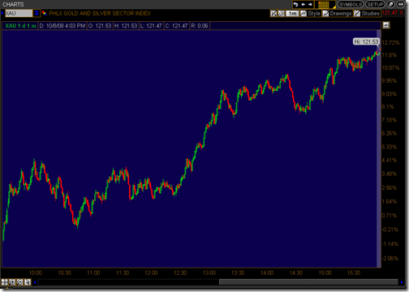
Task: Click the horizontal scrollbar thumb
Action: (308, 282)
